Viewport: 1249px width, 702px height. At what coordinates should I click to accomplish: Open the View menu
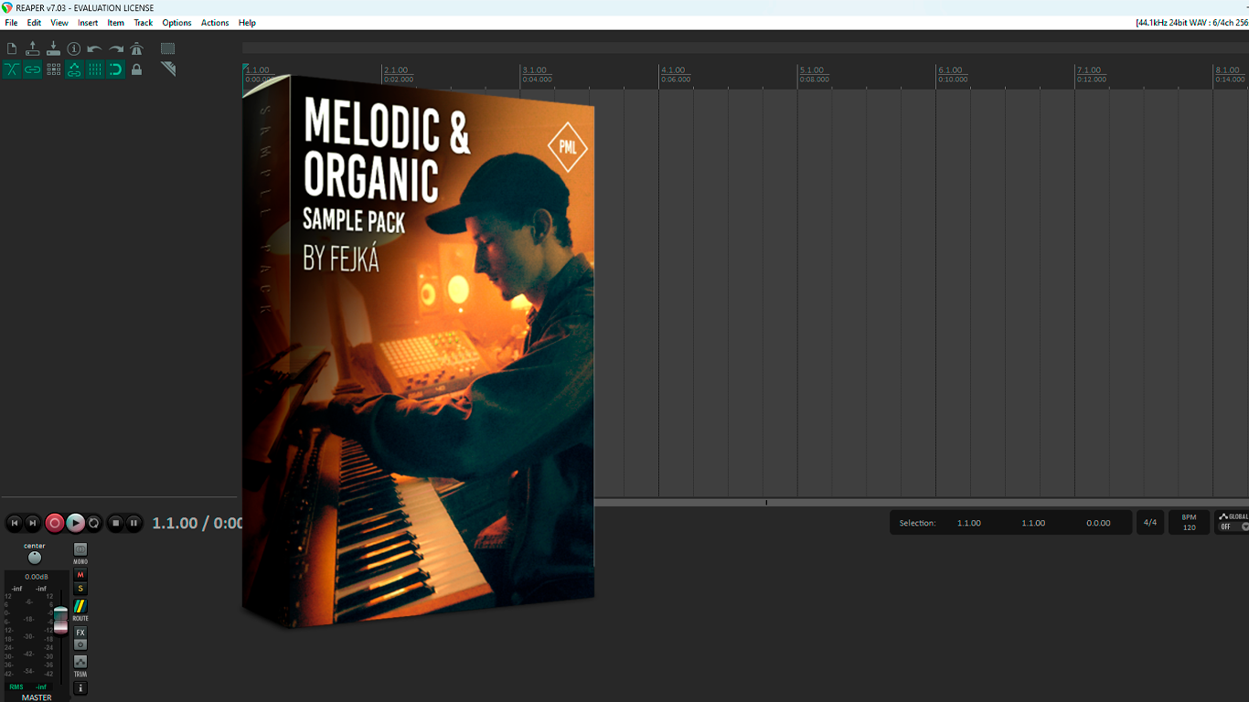coord(59,23)
